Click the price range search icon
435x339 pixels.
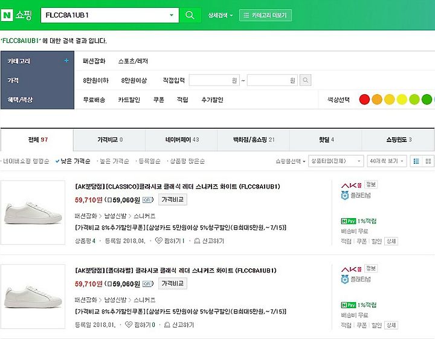click(x=306, y=80)
